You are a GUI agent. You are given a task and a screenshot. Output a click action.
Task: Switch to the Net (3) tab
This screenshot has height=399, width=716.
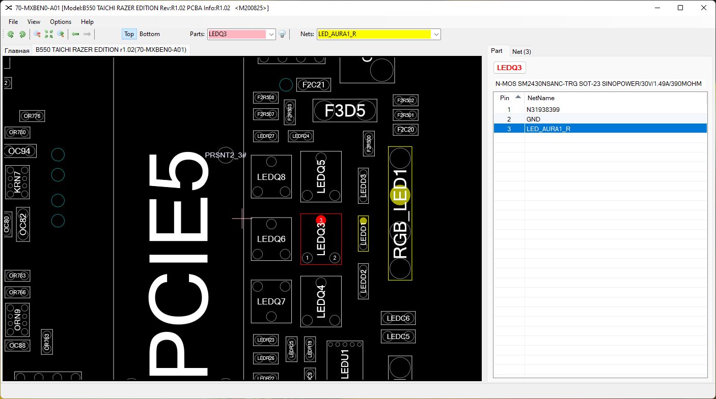click(x=521, y=51)
